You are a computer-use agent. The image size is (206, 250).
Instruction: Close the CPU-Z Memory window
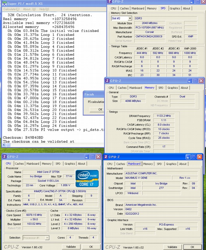tap(201, 81)
